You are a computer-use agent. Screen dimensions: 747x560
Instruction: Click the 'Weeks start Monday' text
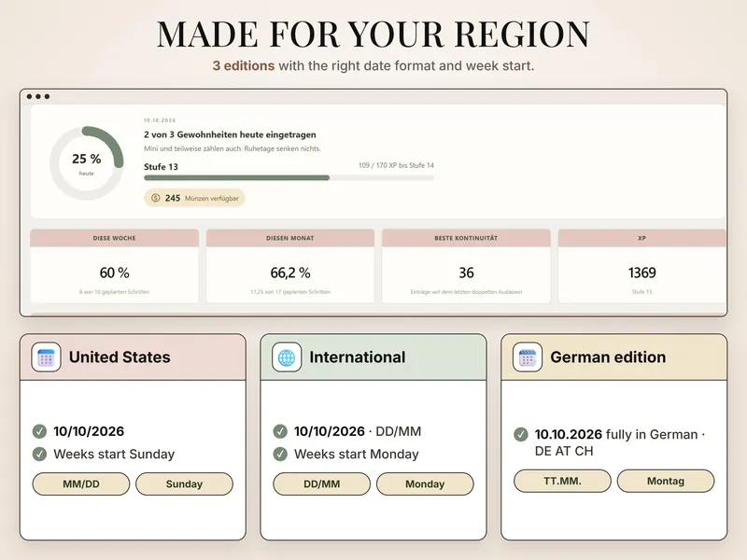point(357,455)
